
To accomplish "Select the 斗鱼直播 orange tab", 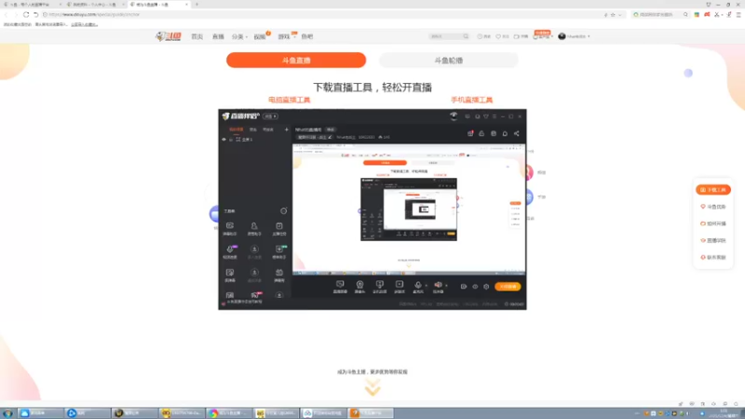I will pyautogui.click(x=296, y=61).
